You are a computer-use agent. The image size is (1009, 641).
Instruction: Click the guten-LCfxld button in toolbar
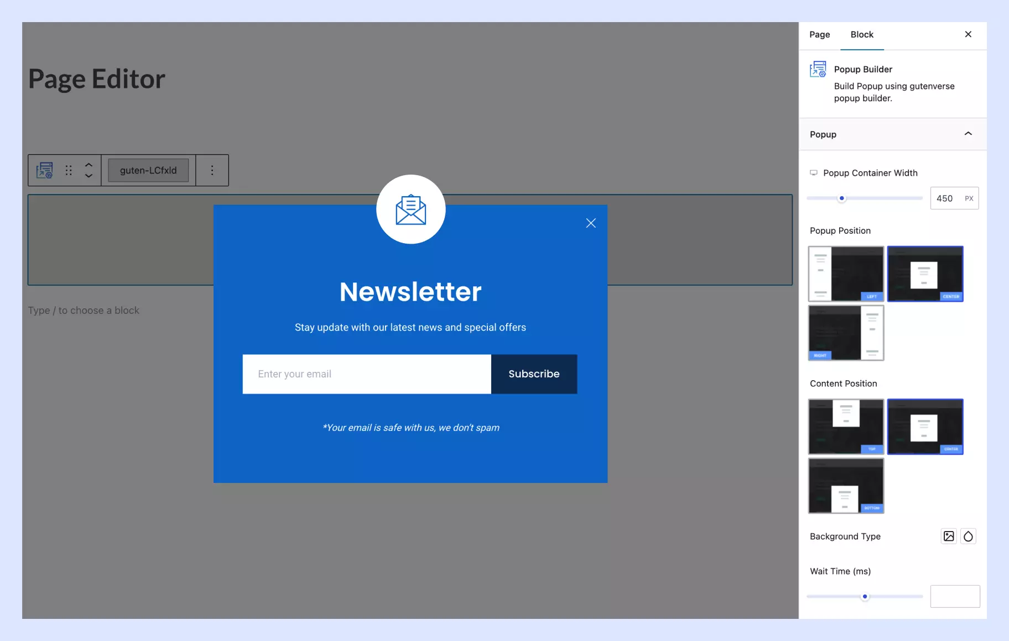pyautogui.click(x=148, y=170)
